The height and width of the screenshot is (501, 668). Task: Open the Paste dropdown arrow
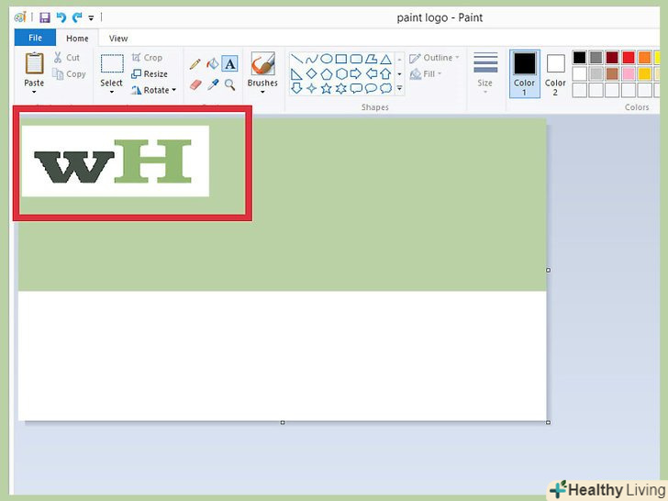[34, 93]
